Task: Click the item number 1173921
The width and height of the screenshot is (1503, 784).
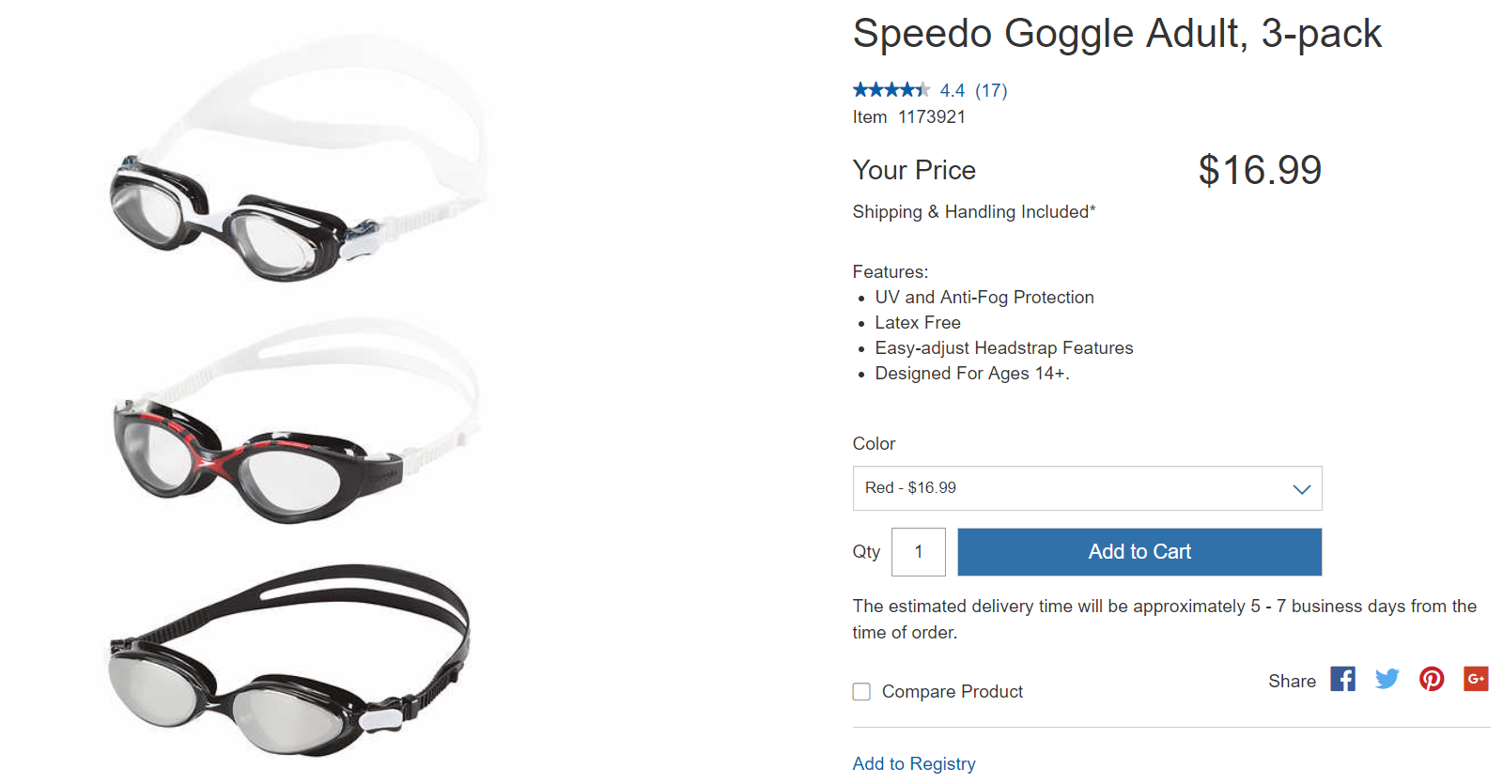Action: pyautogui.click(x=931, y=117)
